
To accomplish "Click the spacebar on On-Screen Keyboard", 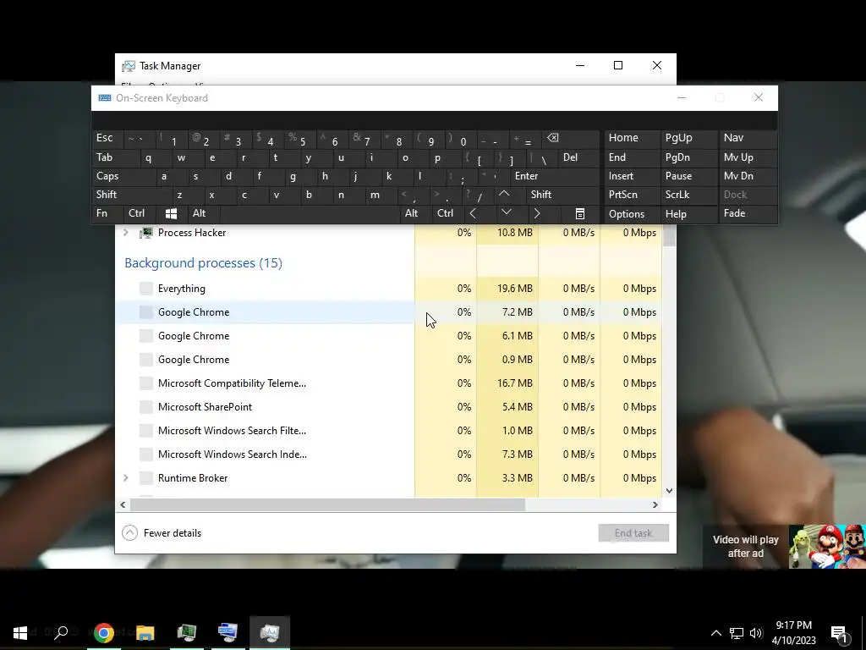I will (310, 213).
